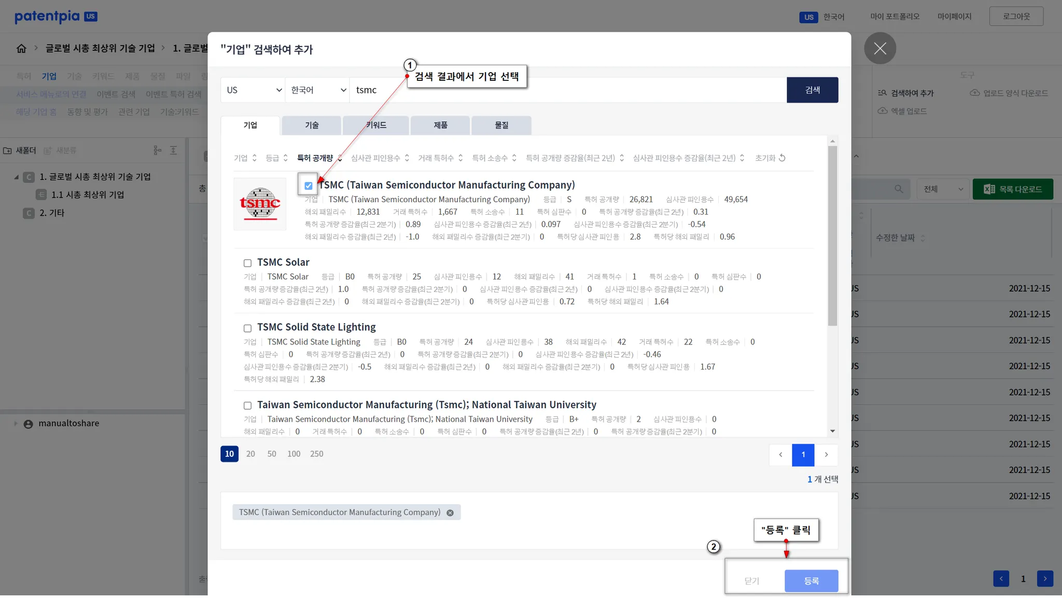Check the TSMC Solar checkbox

[x=248, y=263]
